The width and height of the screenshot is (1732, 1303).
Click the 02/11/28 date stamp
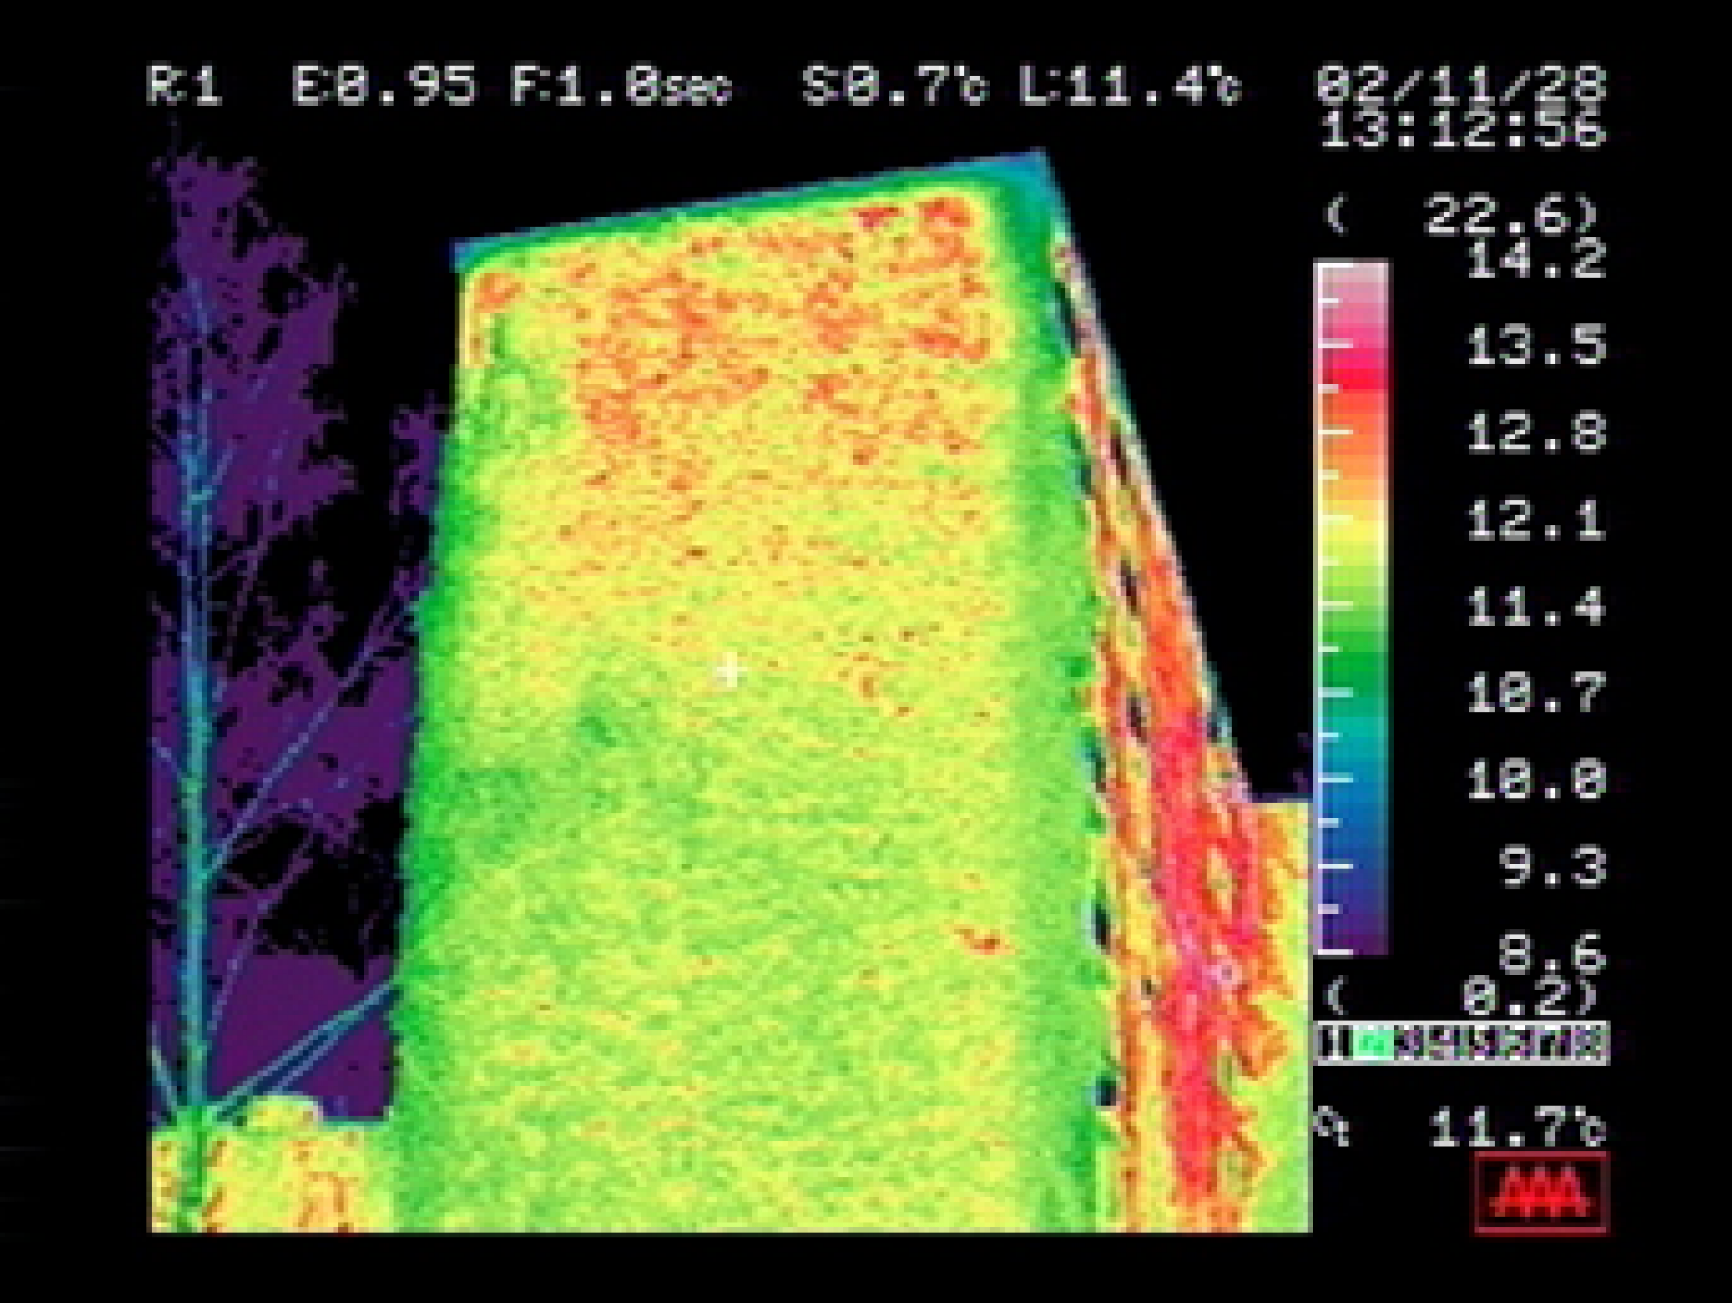point(1460,84)
